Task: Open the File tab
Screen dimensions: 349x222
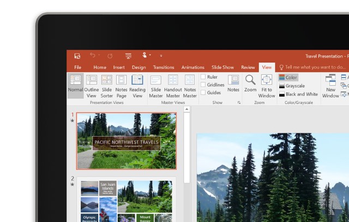Action: (x=77, y=67)
